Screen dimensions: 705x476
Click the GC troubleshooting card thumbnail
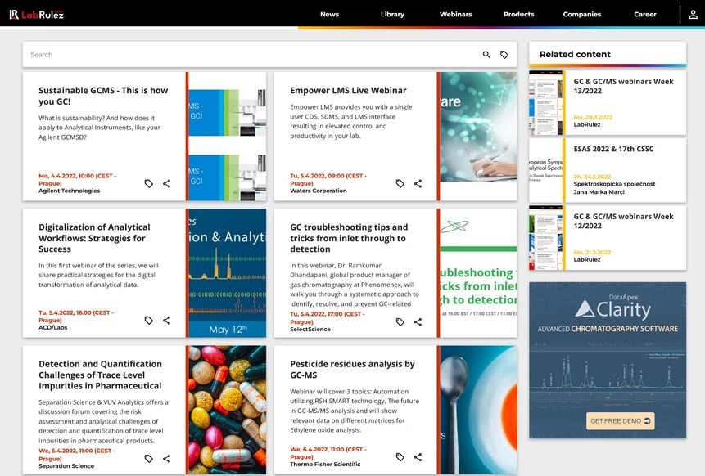click(x=478, y=272)
